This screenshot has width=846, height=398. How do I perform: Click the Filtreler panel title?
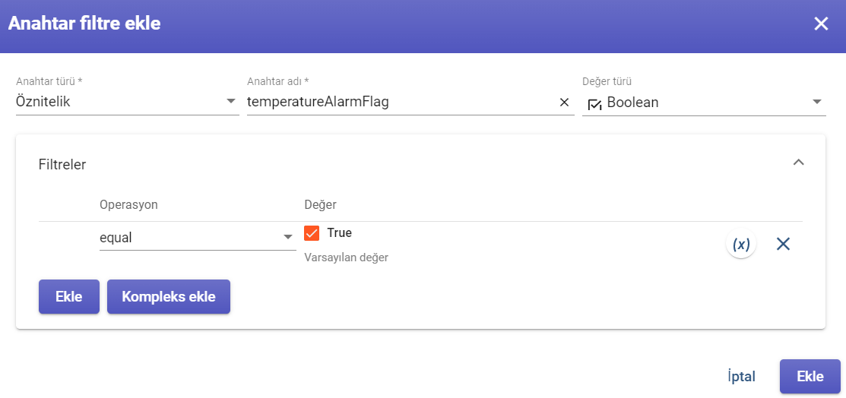pos(62,165)
